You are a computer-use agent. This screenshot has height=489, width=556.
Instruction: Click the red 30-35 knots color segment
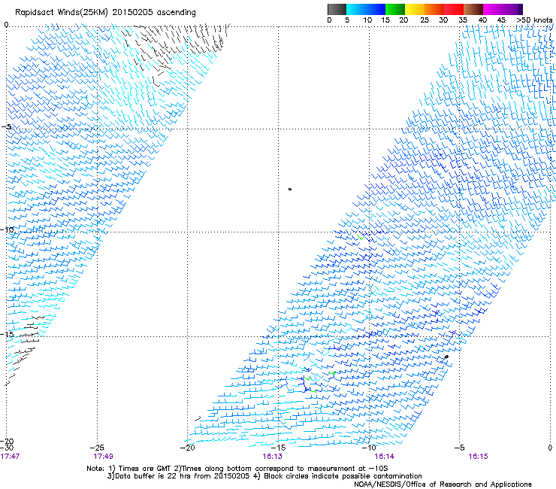pyautogui.click(x=454, y=9)
